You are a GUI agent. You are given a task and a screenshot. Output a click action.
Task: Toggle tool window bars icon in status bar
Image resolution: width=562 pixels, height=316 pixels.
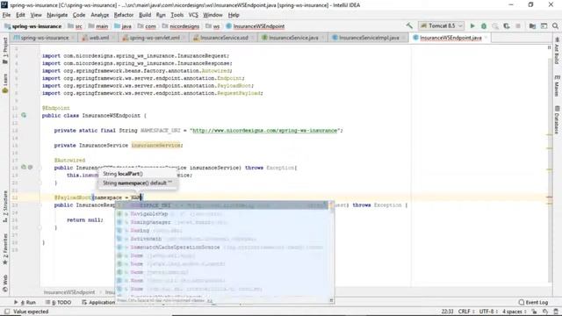[x=7, y=312]
